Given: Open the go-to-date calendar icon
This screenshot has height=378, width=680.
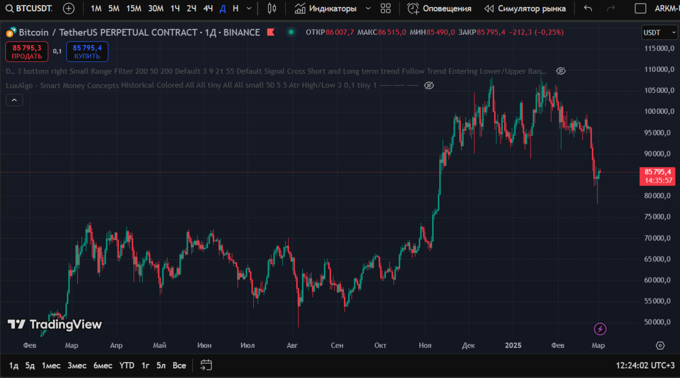Looking at the screenshot, I should point(206,366).
